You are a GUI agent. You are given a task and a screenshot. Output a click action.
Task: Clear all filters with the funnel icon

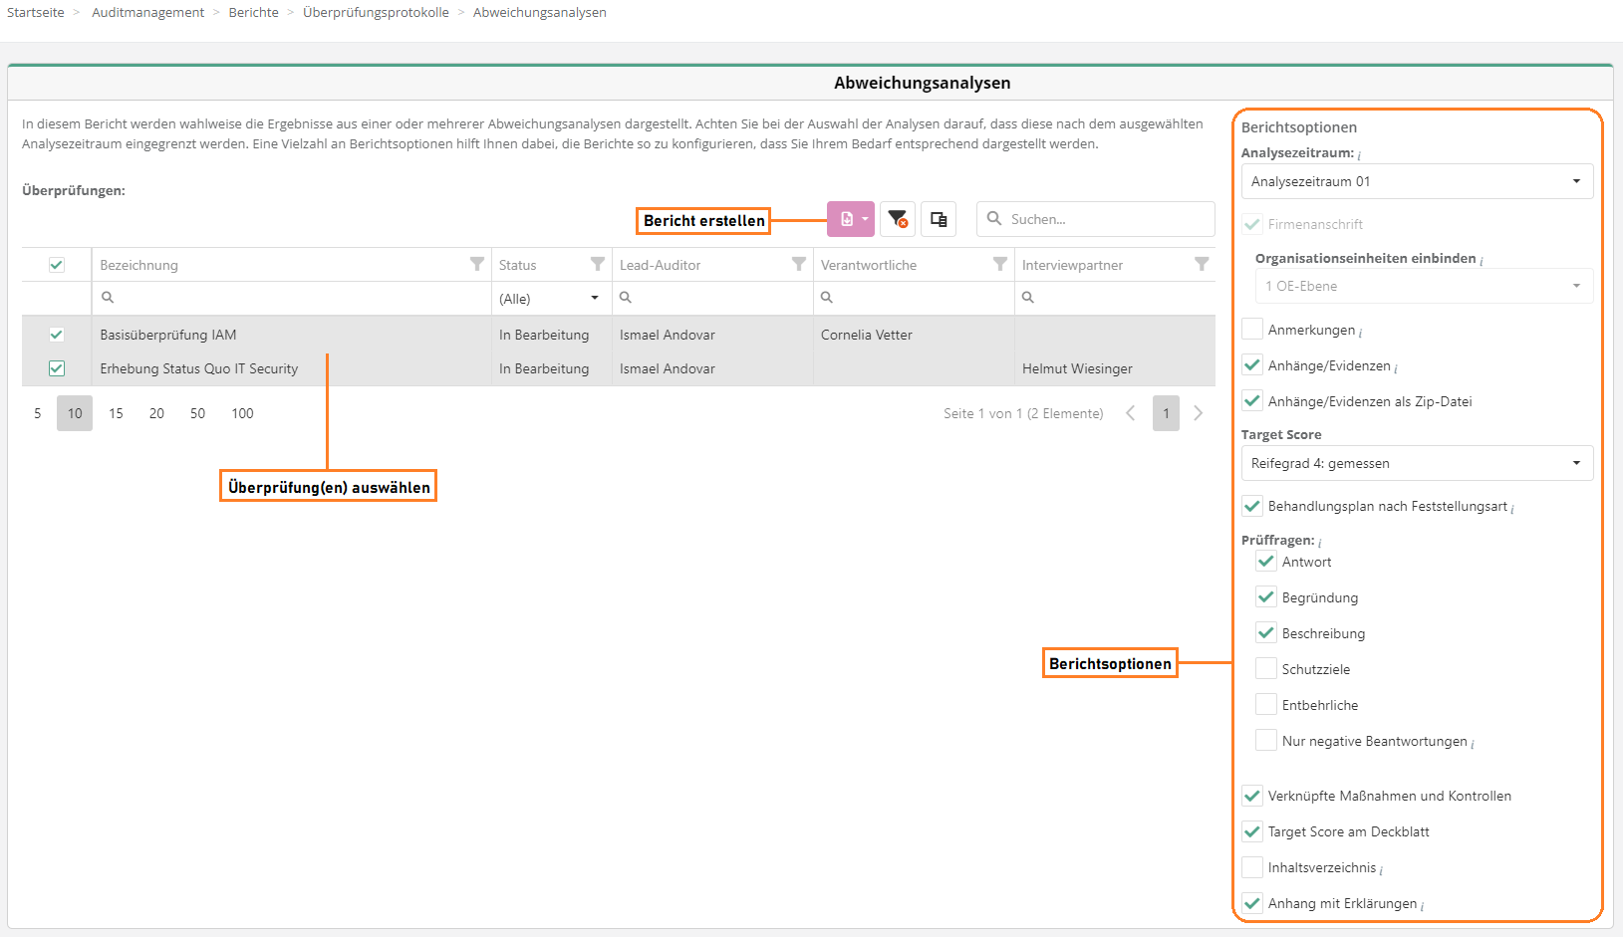898,219
